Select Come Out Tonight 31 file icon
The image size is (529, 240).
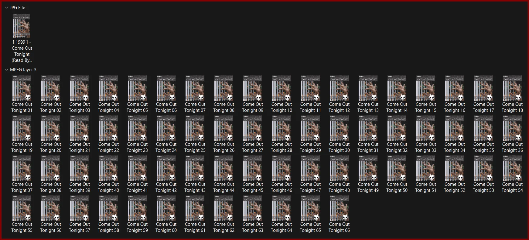368,128
